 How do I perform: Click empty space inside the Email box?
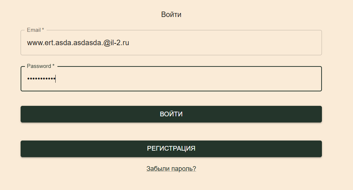235,43
